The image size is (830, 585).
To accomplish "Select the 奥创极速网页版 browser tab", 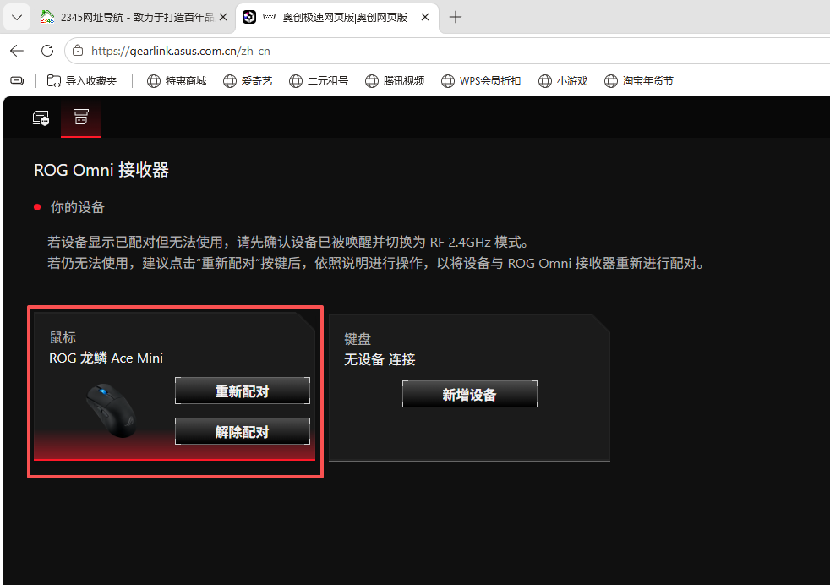I will click(x=336, y=18).
